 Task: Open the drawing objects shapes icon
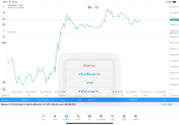(4, 37)
